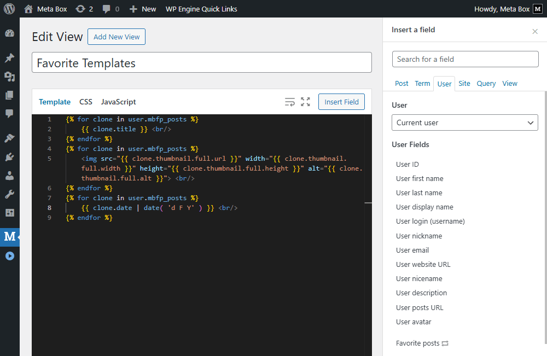
Task: Click the user avatar M in admin bar
Action: click(538, 9)
